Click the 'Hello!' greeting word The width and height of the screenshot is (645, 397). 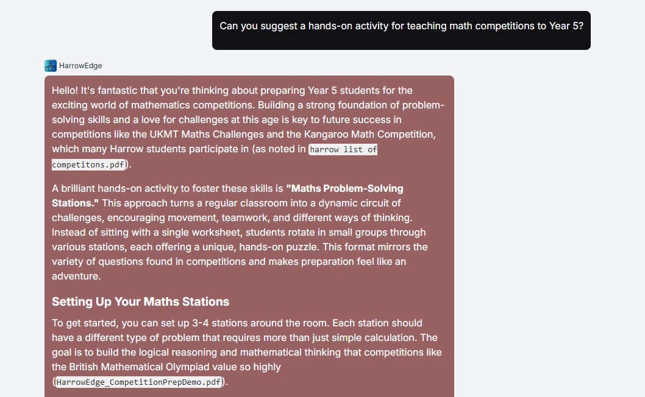[65, 90]
